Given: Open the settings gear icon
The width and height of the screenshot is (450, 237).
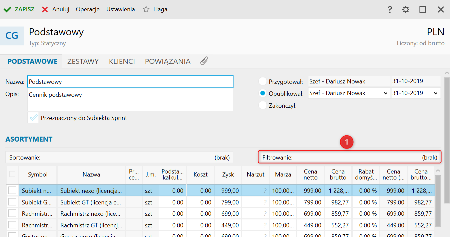Looking at the screenshot, I should click(x=406, y=10).
